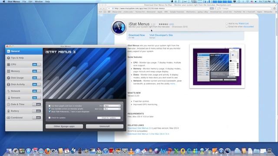Click the Memory icon in sidebar
The width and height of the screenshot is (278, 156).
[x=8, y=71]
